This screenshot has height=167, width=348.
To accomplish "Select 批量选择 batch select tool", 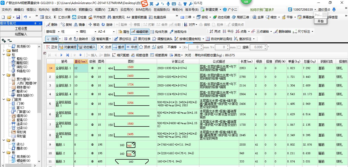I will click(x=157, y=17).
